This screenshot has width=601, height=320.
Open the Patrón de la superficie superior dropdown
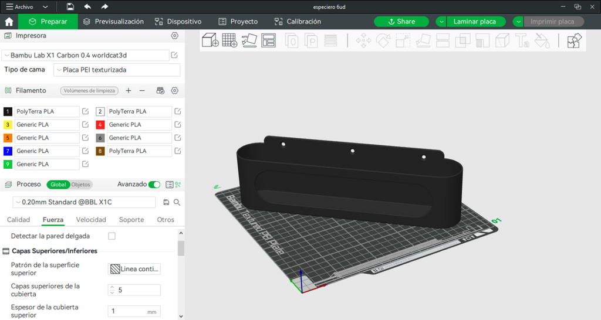pos(134,269)
